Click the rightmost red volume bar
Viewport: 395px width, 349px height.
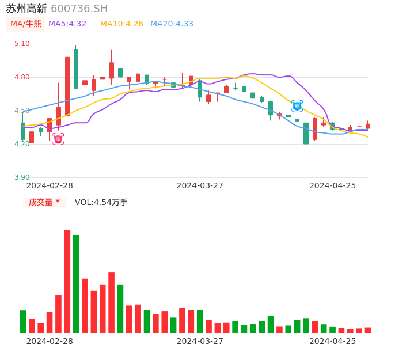point(368,330)
